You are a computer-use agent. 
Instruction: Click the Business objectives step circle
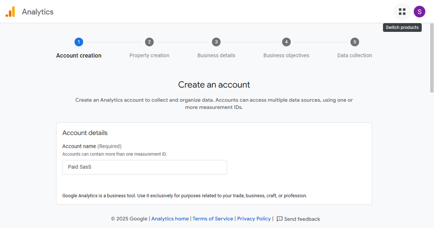coord(286,42)
